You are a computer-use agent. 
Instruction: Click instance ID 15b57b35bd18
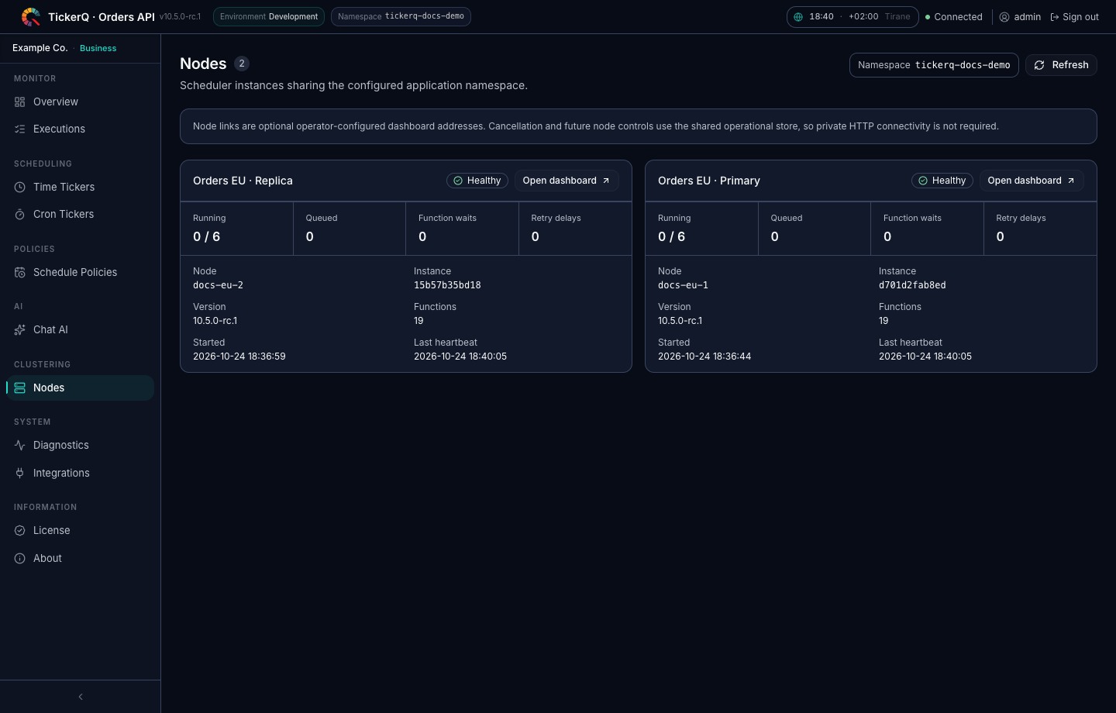(447, 285)
